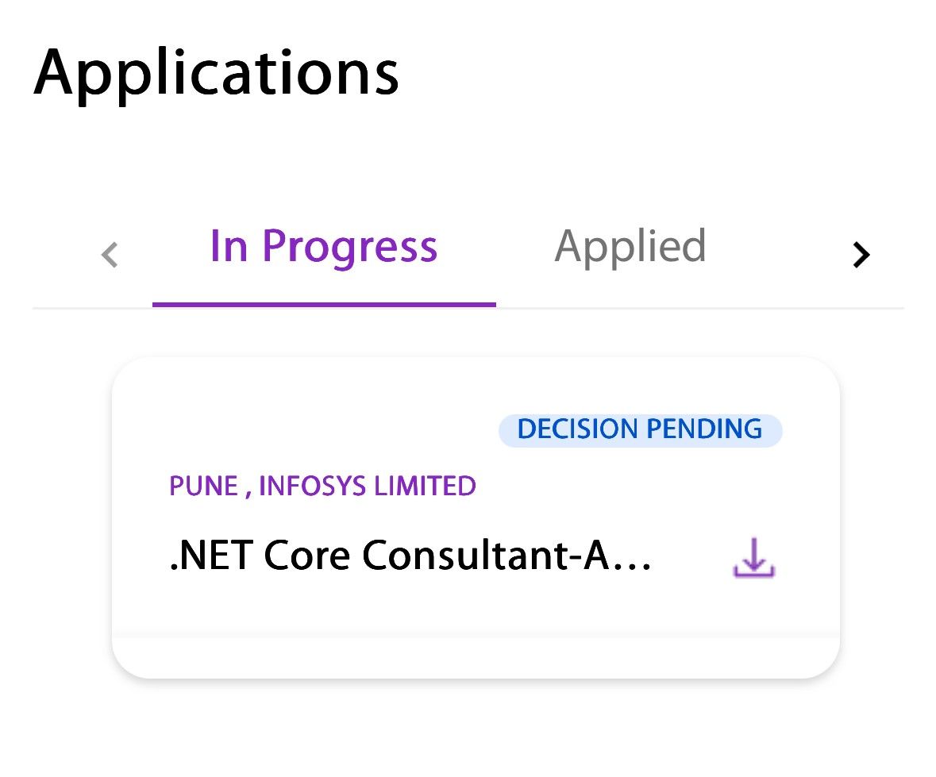The height and width of the screenshot is (777, 936).
Task: Click the word LIMITED in the company name
Action: point(426,486)
